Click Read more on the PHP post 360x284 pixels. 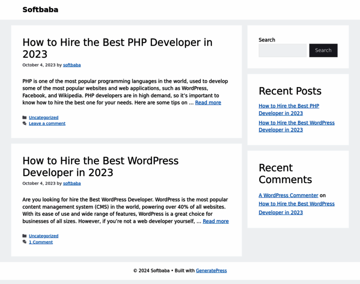point(208,103)
